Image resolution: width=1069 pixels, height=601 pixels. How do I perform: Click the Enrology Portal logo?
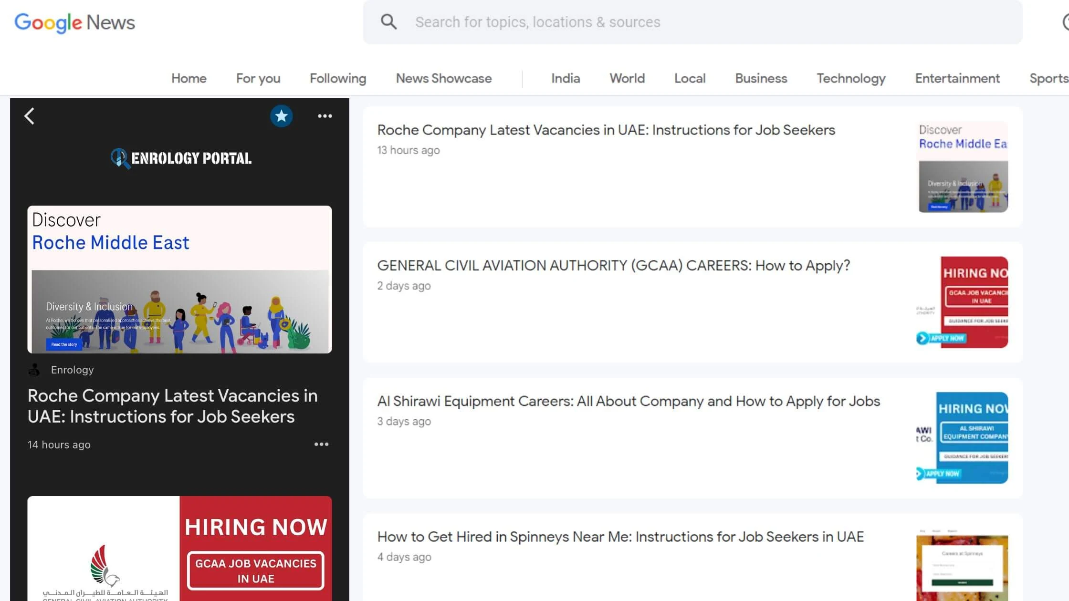tap(181, 158)
